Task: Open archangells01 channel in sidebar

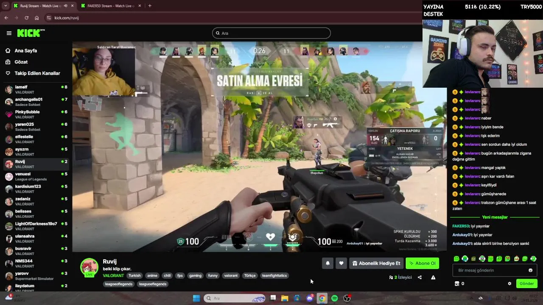Action: [x=36, y=102]
